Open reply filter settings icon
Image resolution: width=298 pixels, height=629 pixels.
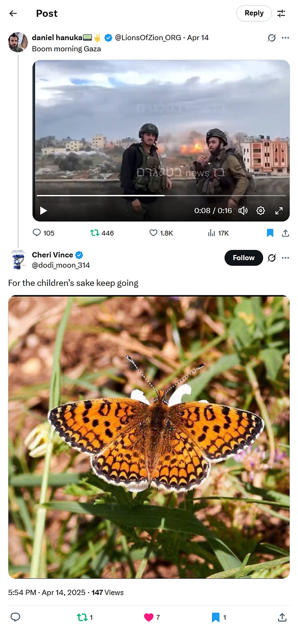[281, 13]
